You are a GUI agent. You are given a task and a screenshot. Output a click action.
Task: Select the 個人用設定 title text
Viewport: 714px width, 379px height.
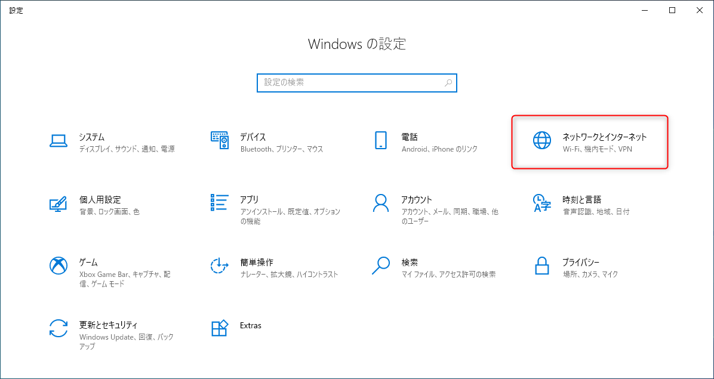[x=100, y=199]
